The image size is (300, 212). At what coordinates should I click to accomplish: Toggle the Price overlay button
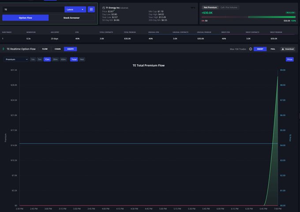point(290,59)
